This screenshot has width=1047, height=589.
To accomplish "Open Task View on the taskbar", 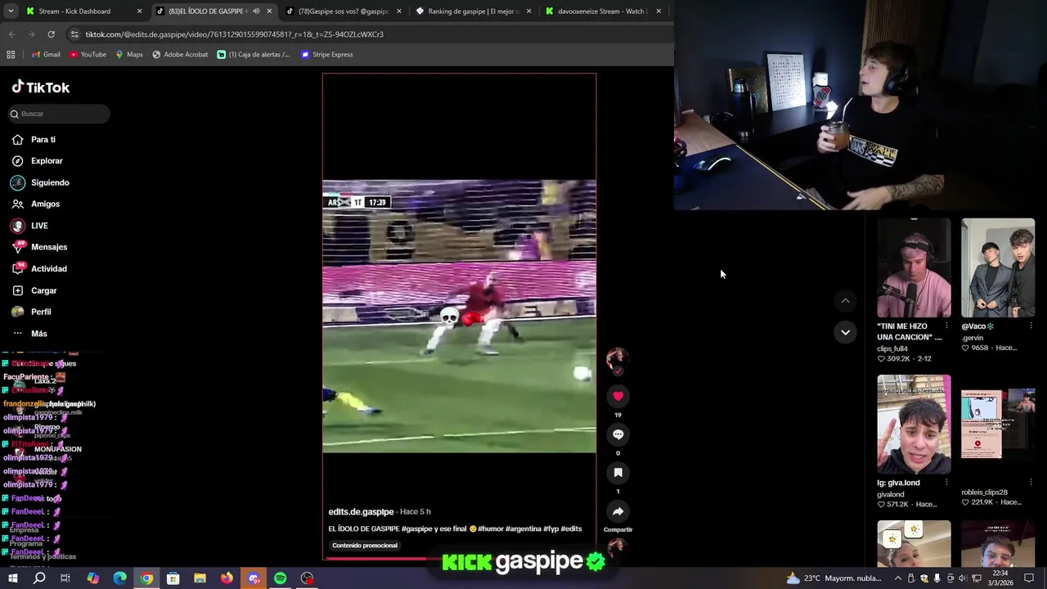I will pos(65,578).
